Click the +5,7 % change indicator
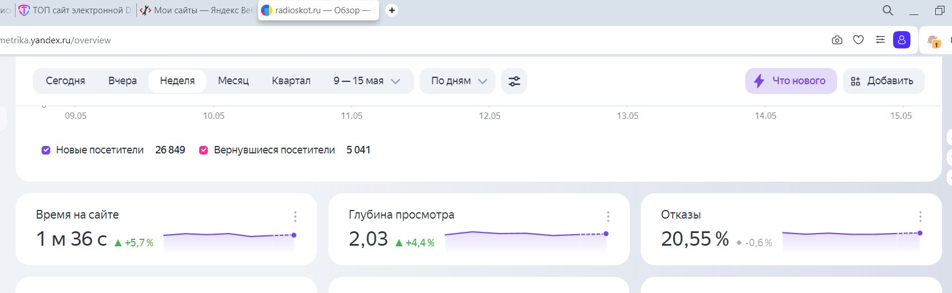The width and height of the screenshot is (952, 293). [x=134, y=243]
